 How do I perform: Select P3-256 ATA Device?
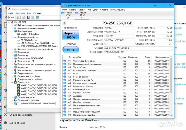click(29, 40)
